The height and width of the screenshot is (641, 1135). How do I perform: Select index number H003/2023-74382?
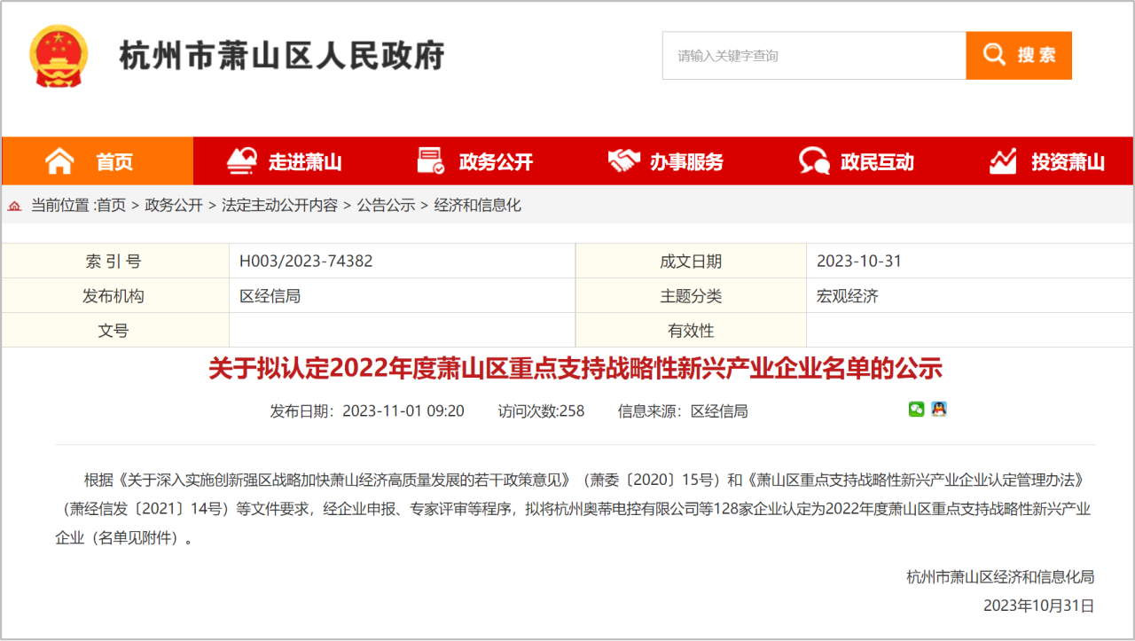pos(306,262)
